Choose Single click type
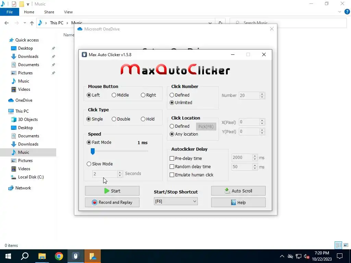Viewport: 351px width, 263px height. [x=95, y=119]
